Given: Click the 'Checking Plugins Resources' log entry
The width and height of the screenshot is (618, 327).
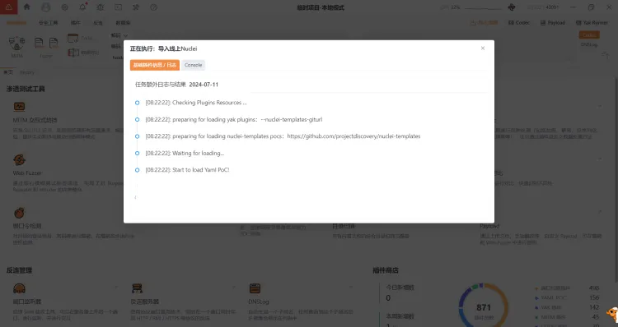Looking at the screenshot, I should pyautogui.click(x=196, y=103).
